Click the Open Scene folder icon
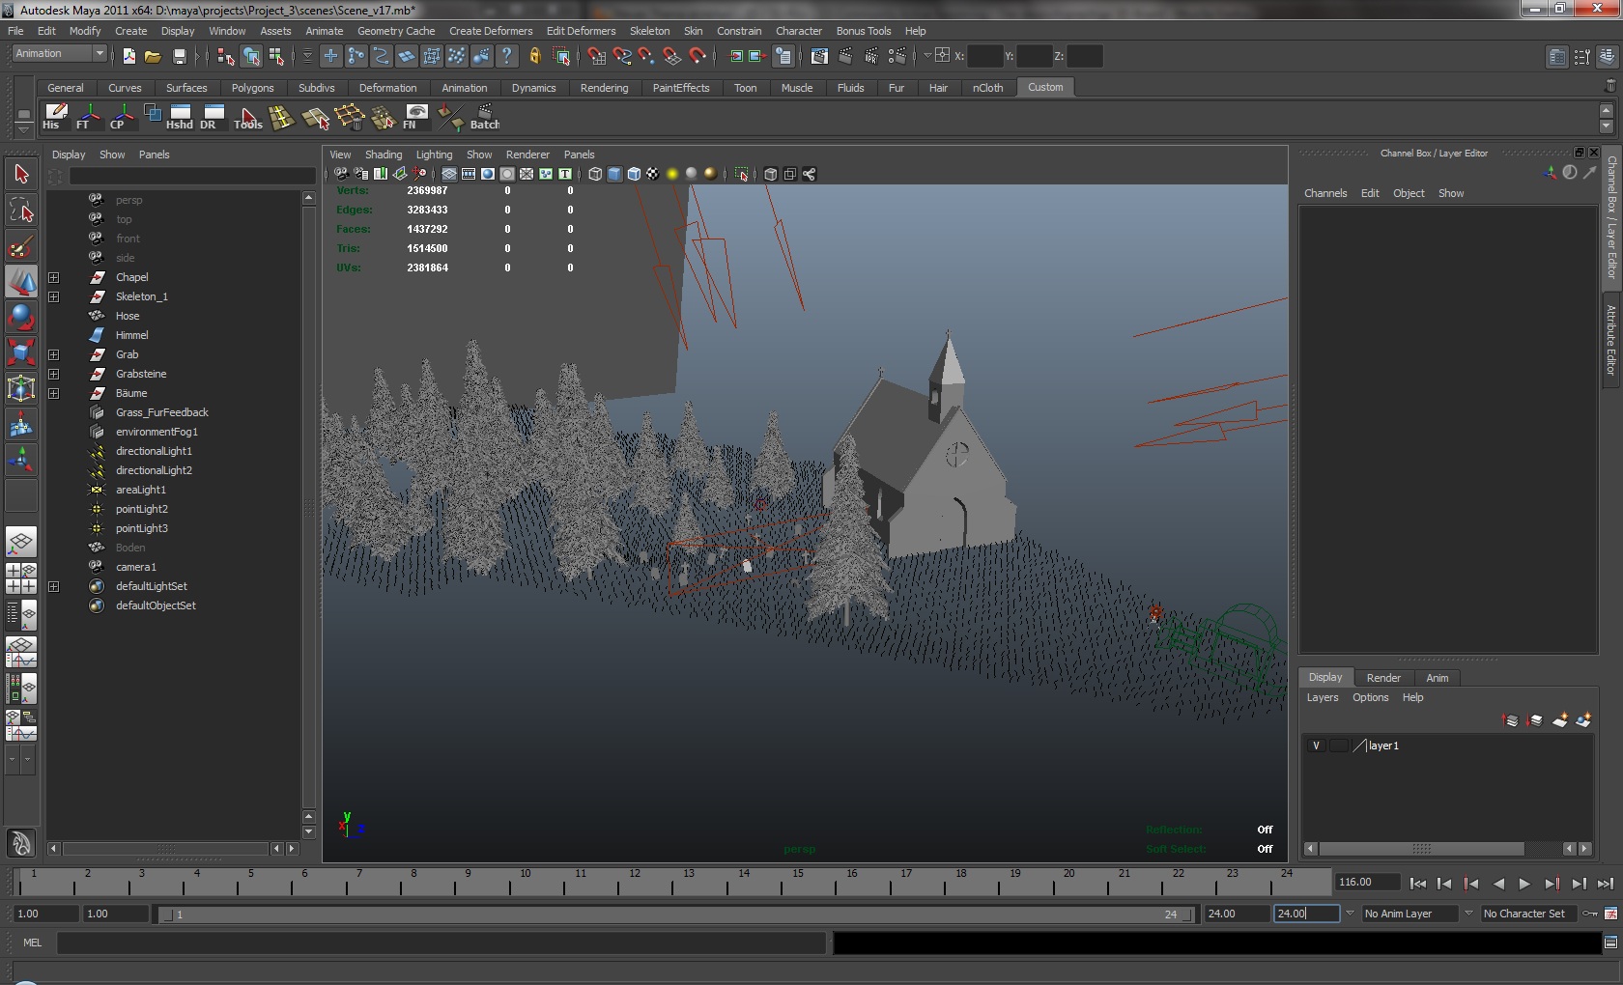 pos(153,56)
